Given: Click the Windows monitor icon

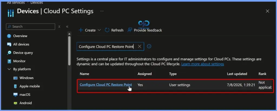Looking at the screenshot, I should (15, 78).
